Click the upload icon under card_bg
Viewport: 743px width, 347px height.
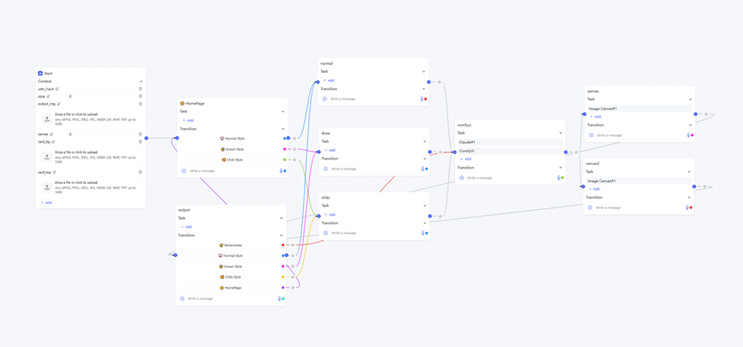(47, 156)
